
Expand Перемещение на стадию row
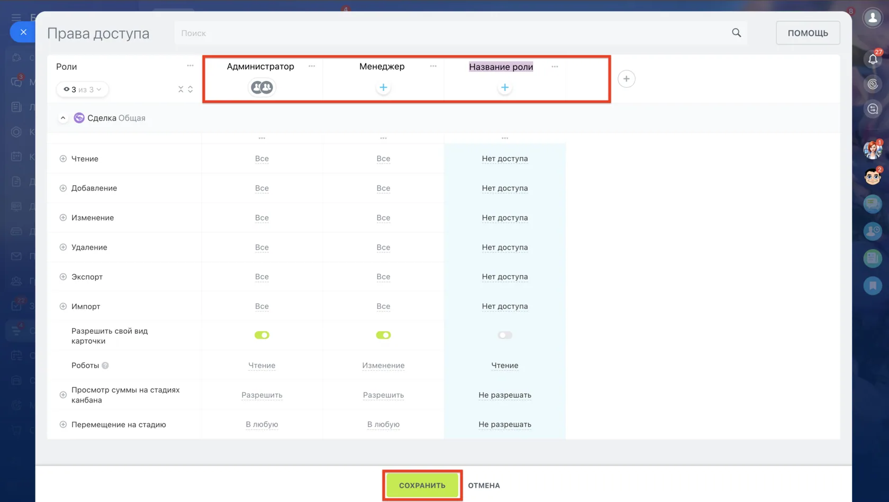(63, 424)
